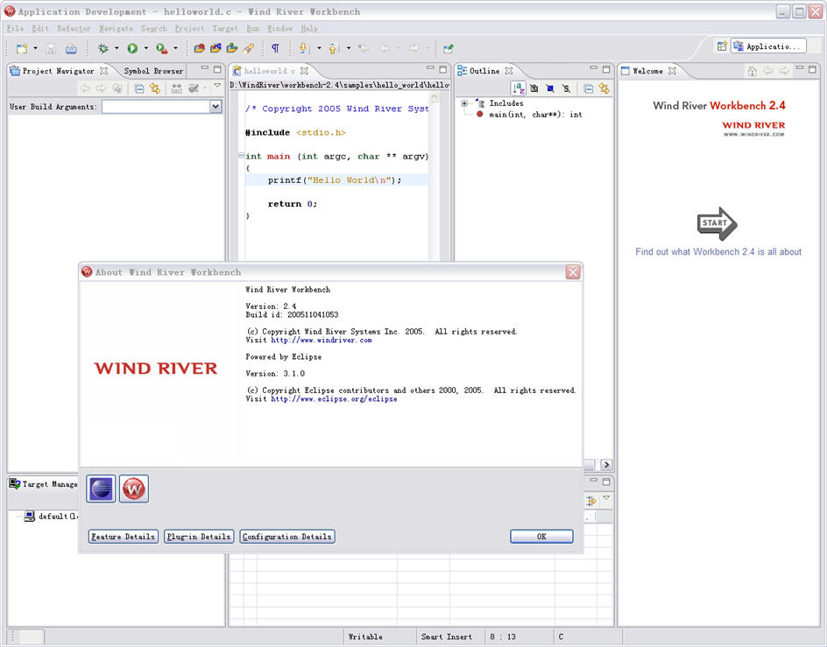Open the Window menu
827x647 pixels.
click(x=280, y=29)
